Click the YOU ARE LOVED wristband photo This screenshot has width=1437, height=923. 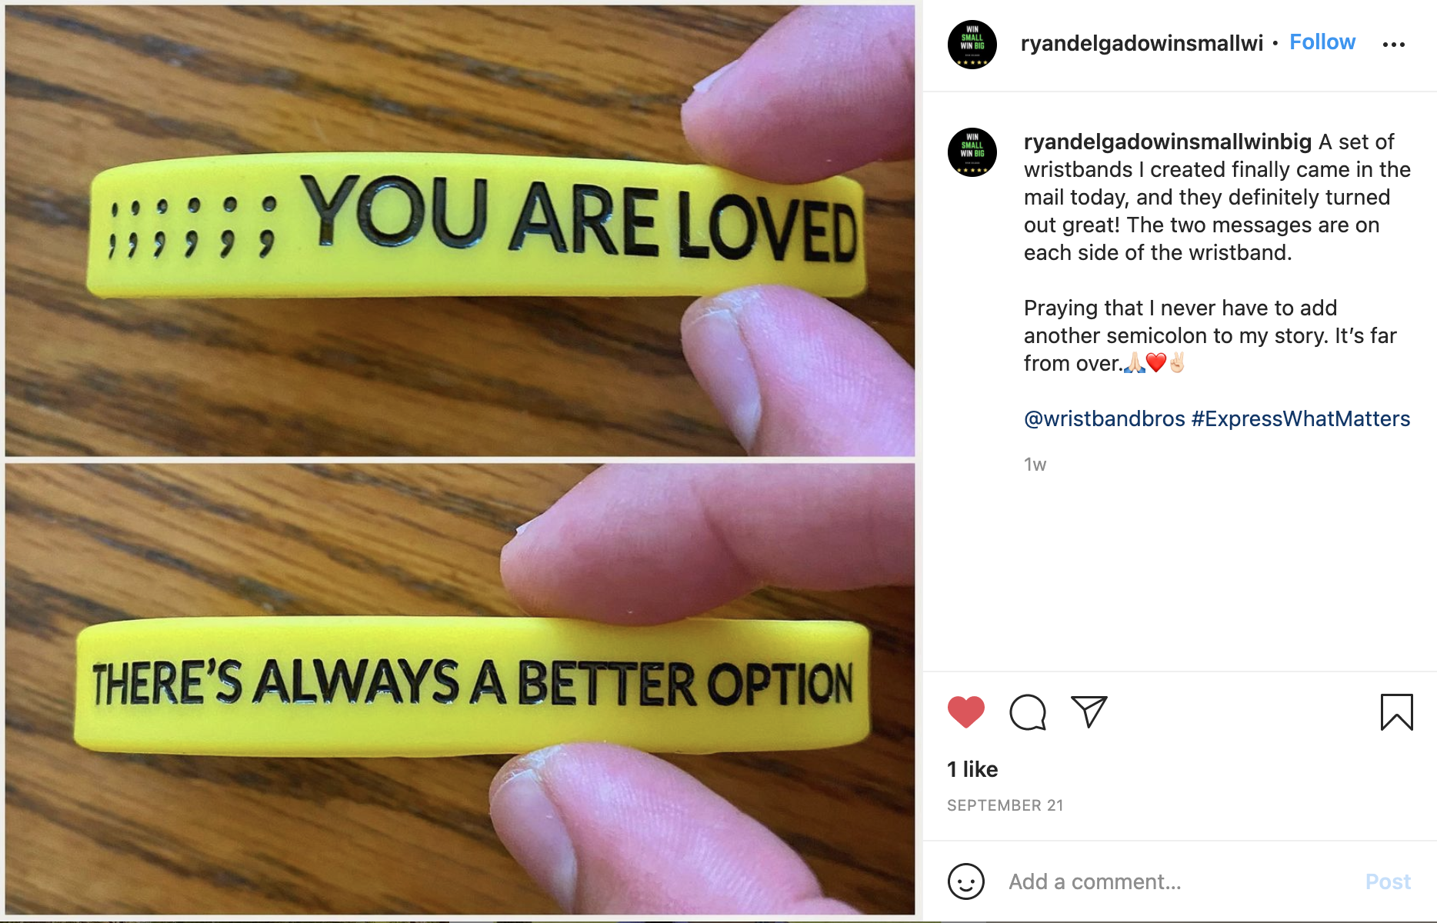coord(460,231)
